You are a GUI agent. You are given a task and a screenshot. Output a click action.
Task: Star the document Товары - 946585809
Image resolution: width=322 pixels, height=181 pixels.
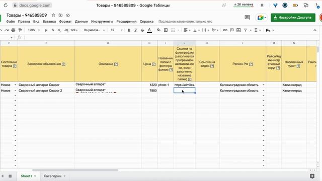click(53, 15)
